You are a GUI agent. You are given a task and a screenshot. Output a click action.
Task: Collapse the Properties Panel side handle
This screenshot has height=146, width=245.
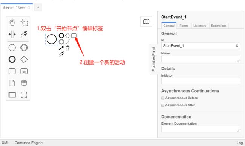coord(153,59)
